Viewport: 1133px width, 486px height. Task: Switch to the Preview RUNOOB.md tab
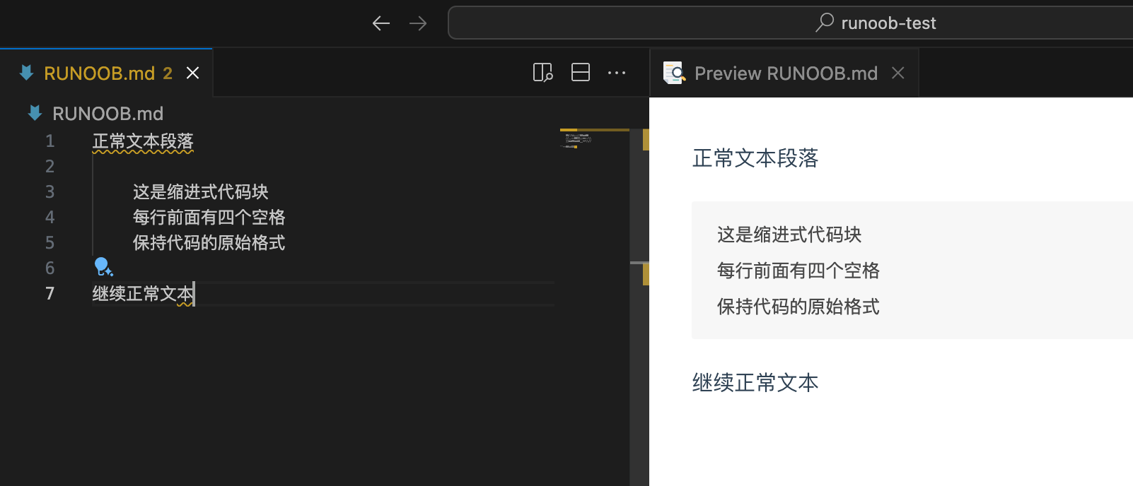[x=785, y=73]
